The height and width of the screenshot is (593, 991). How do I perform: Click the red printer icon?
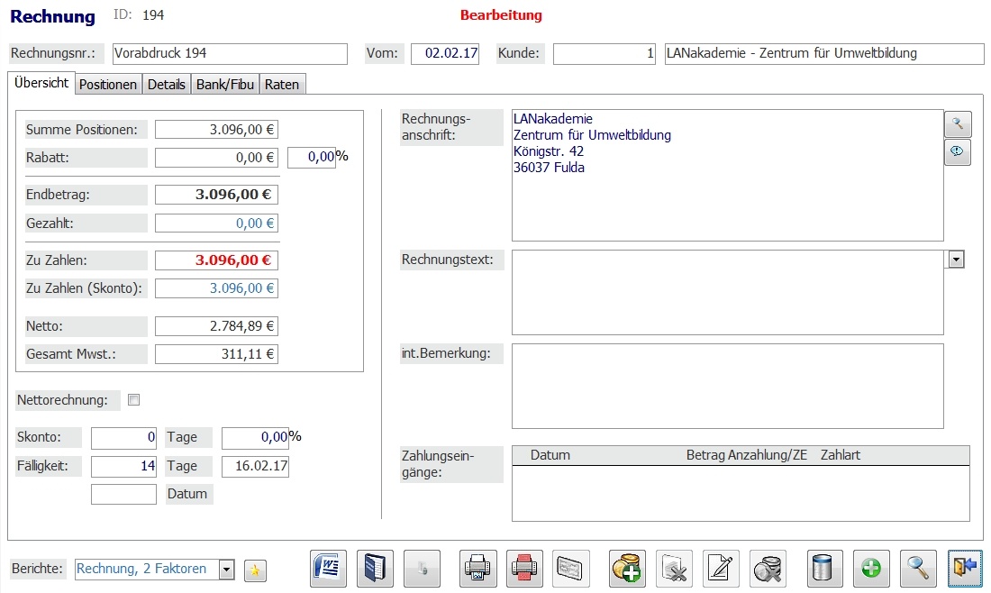(x=524, y=569)
